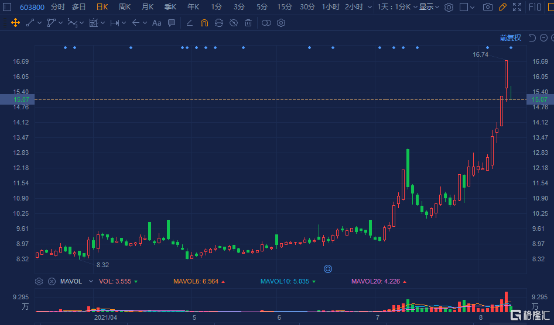Expand the arrow tool dropdown arrow

145,23
